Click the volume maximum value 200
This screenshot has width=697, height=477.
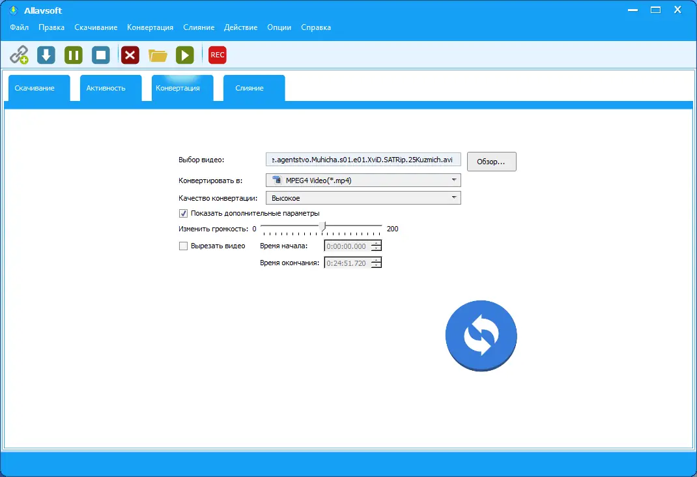(x=393, y=229)
